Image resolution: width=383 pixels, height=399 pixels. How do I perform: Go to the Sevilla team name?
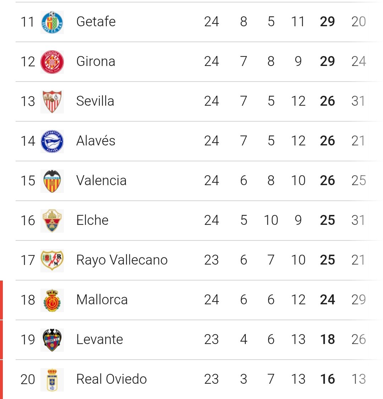95,101
